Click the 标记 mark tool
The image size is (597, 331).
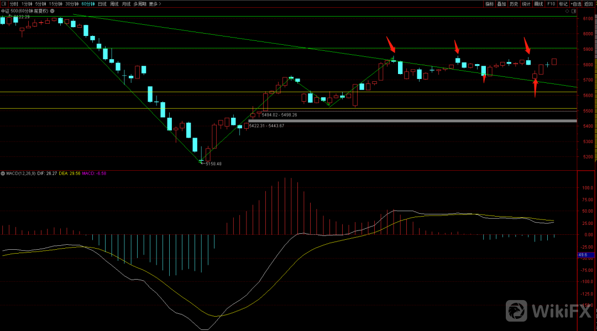pos(563,4)
